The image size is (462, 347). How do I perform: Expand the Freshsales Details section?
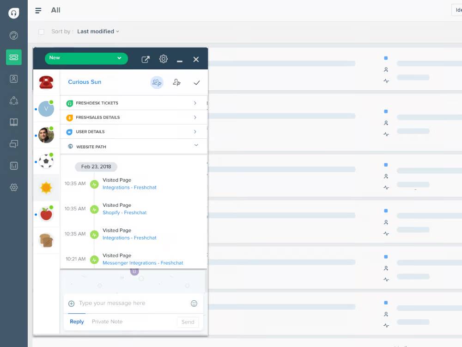coord(134,118)
